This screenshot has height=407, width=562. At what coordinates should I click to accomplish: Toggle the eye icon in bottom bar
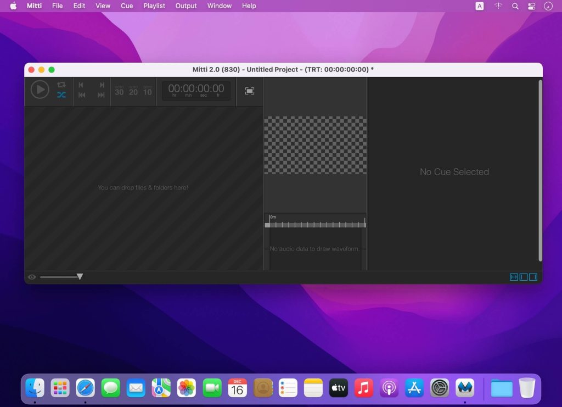pos(32,277)
